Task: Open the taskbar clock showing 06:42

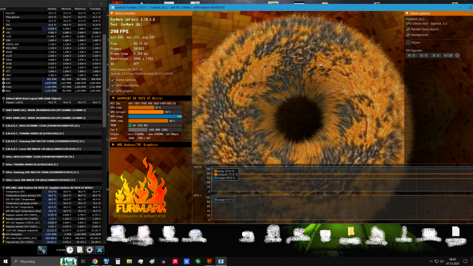Action: (453, 261)
